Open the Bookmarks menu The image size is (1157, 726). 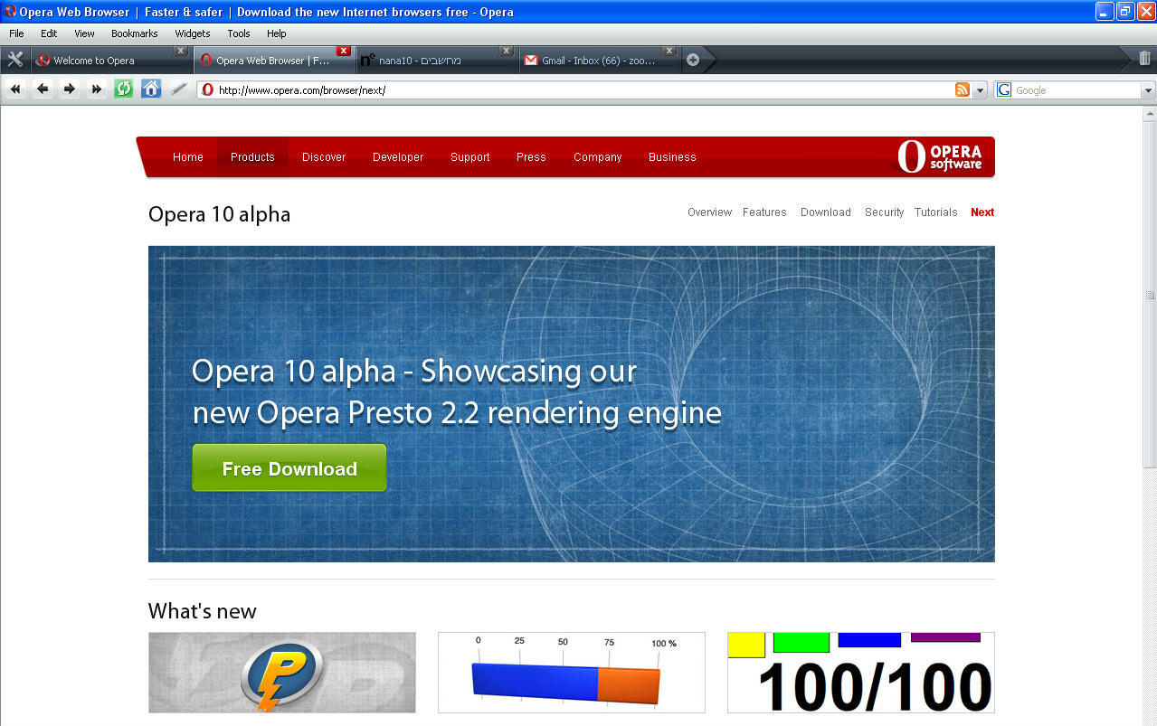134,33
